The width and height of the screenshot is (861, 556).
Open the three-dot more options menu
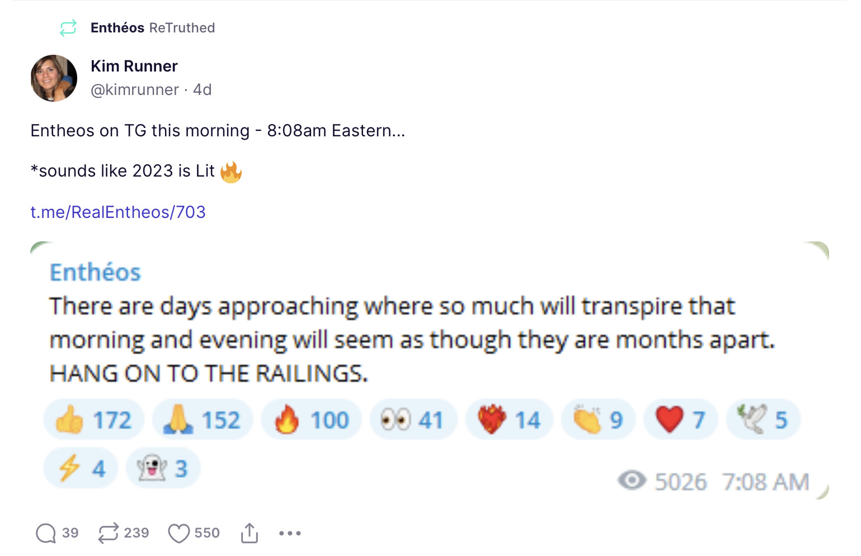tap(290, 534)
